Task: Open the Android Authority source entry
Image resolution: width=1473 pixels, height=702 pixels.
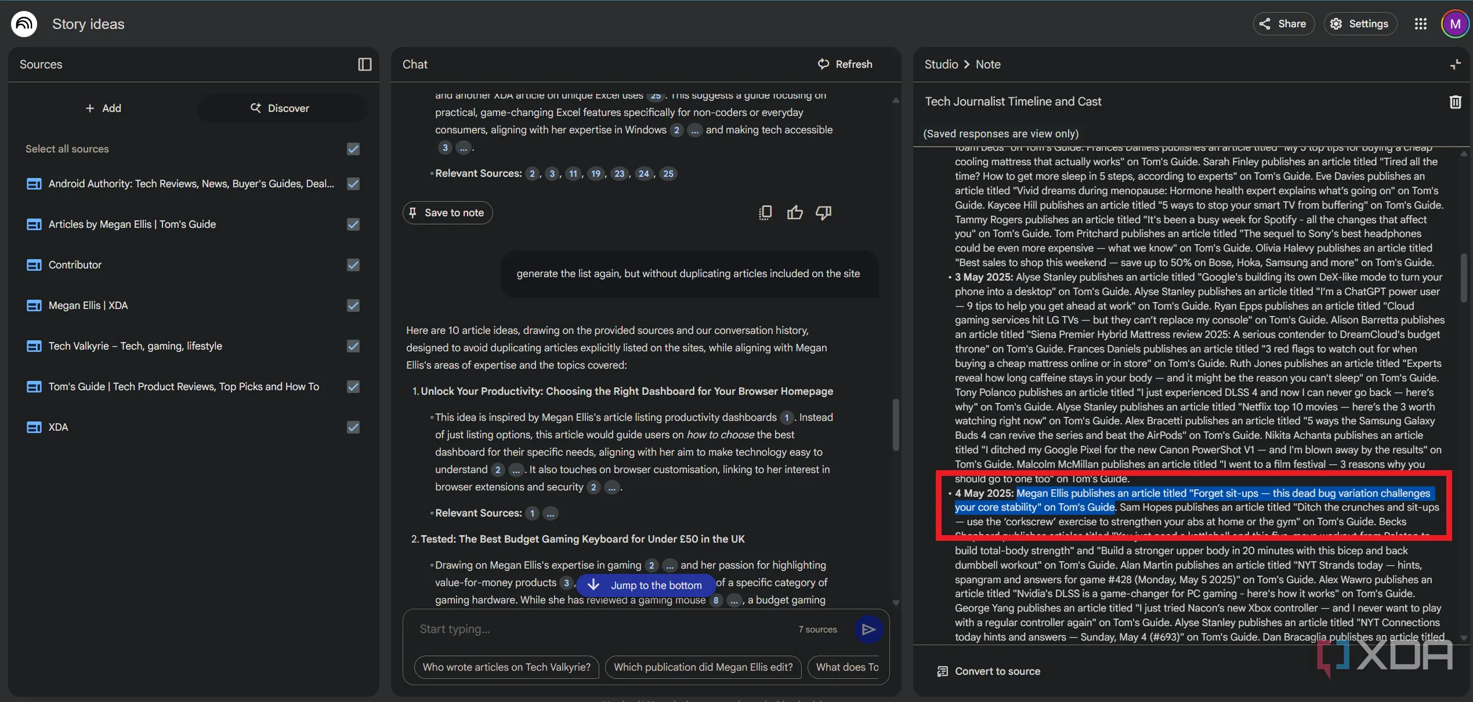Action: tap(191, 184)
